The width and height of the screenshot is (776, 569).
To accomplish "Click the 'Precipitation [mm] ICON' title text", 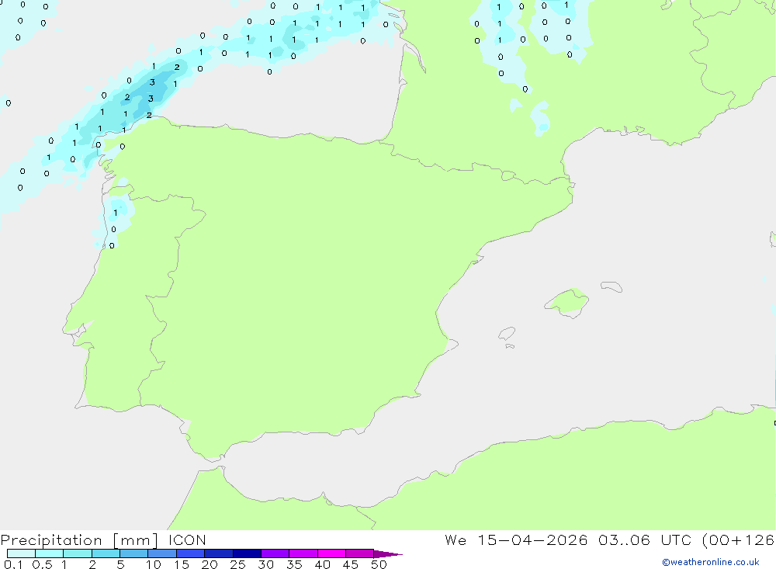I will click(x=103, y=540).
